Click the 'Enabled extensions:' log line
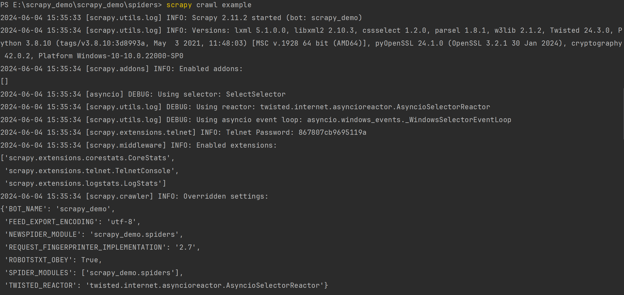The width and height of the screenshot is (624, 295). point(138,145)
